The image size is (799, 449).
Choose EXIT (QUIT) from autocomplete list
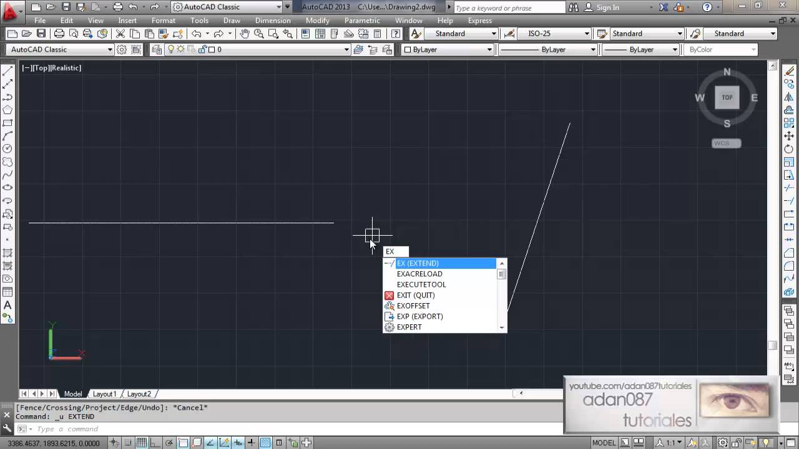439,295
